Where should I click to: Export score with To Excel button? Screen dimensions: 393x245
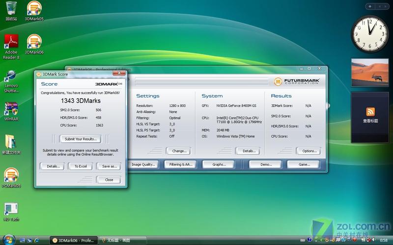81,166
